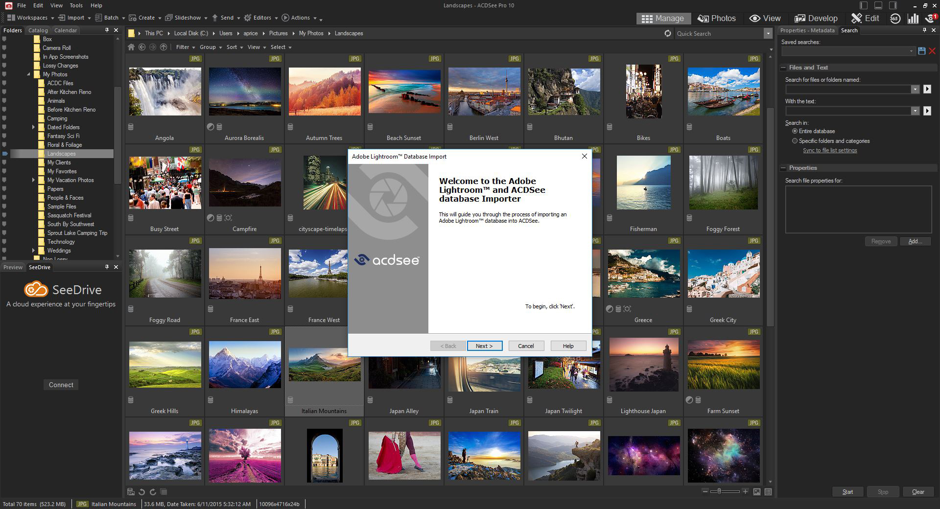This screenshot has width=940, height=509.
Task: Click the Sync to file list settings link
Action: (830, 150)
